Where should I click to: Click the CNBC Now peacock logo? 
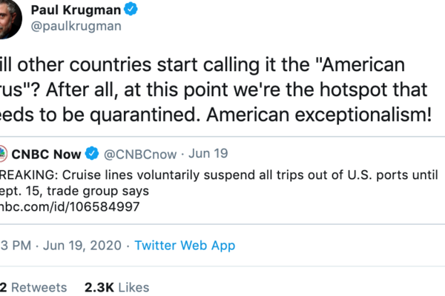(x=4, y=154)
